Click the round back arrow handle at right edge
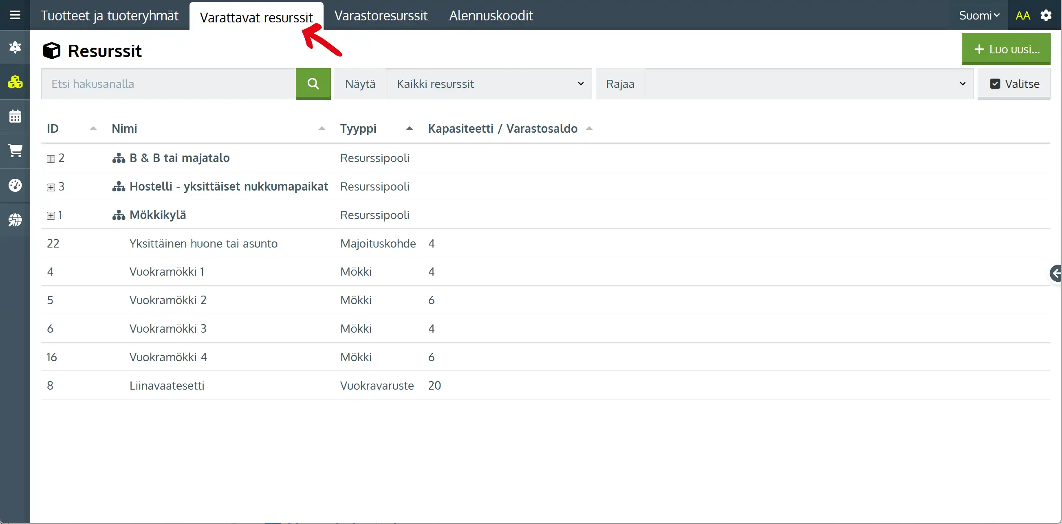 pyautogui.click(x=1055, y=273)
